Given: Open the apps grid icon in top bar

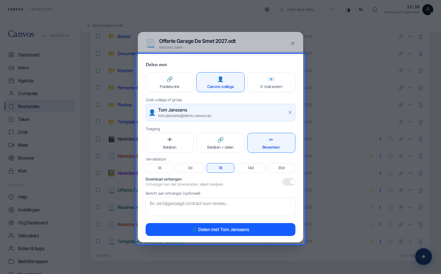Looking at the screenshot, I should 267,10.
